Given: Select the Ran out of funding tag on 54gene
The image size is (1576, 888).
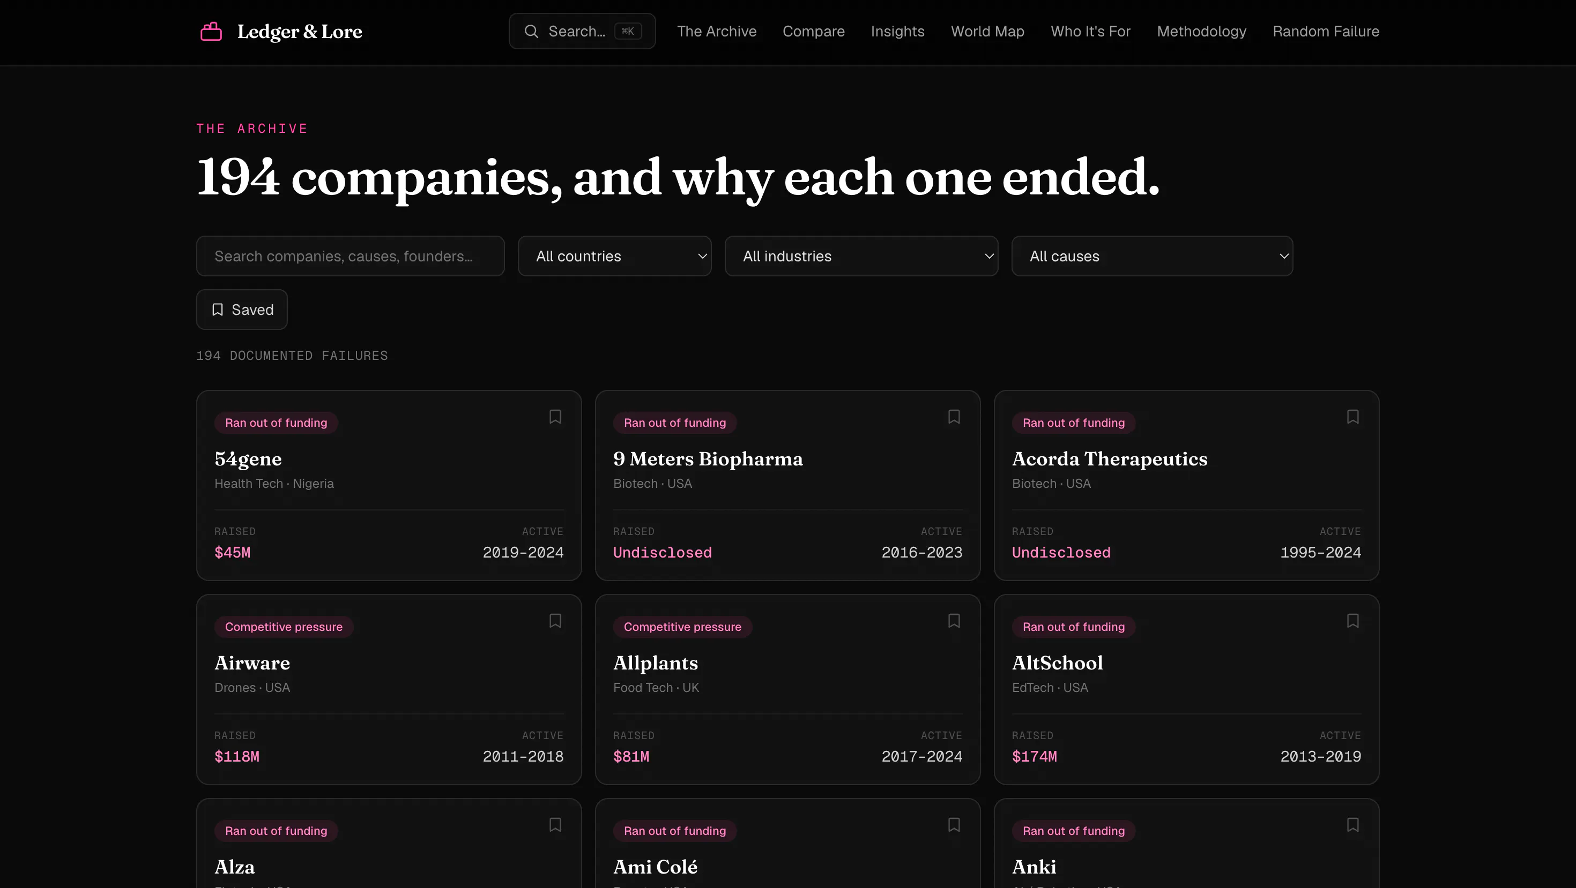Looking at the screenshot, I should coord(276,423).
